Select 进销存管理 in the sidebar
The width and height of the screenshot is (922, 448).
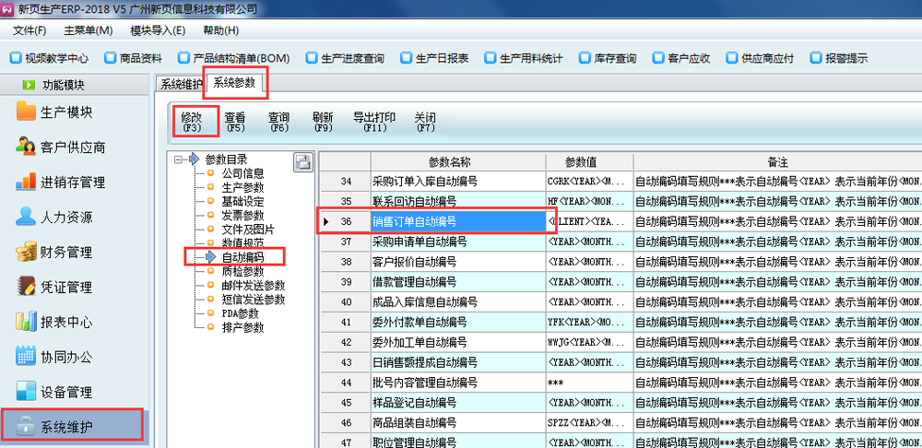(72, 183)
